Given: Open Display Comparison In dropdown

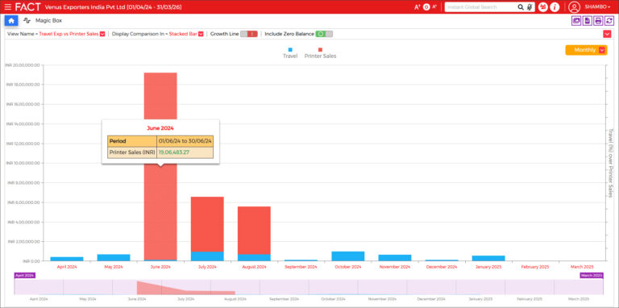Looking at the screenshot, I should coord(201,34).
